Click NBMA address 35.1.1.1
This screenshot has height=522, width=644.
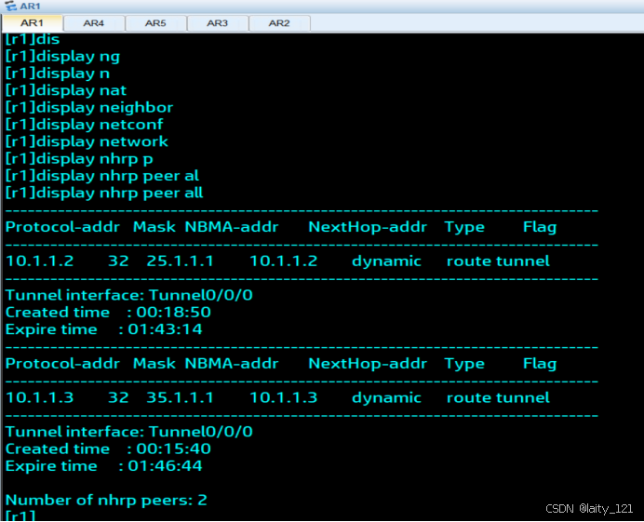(181, 397)
